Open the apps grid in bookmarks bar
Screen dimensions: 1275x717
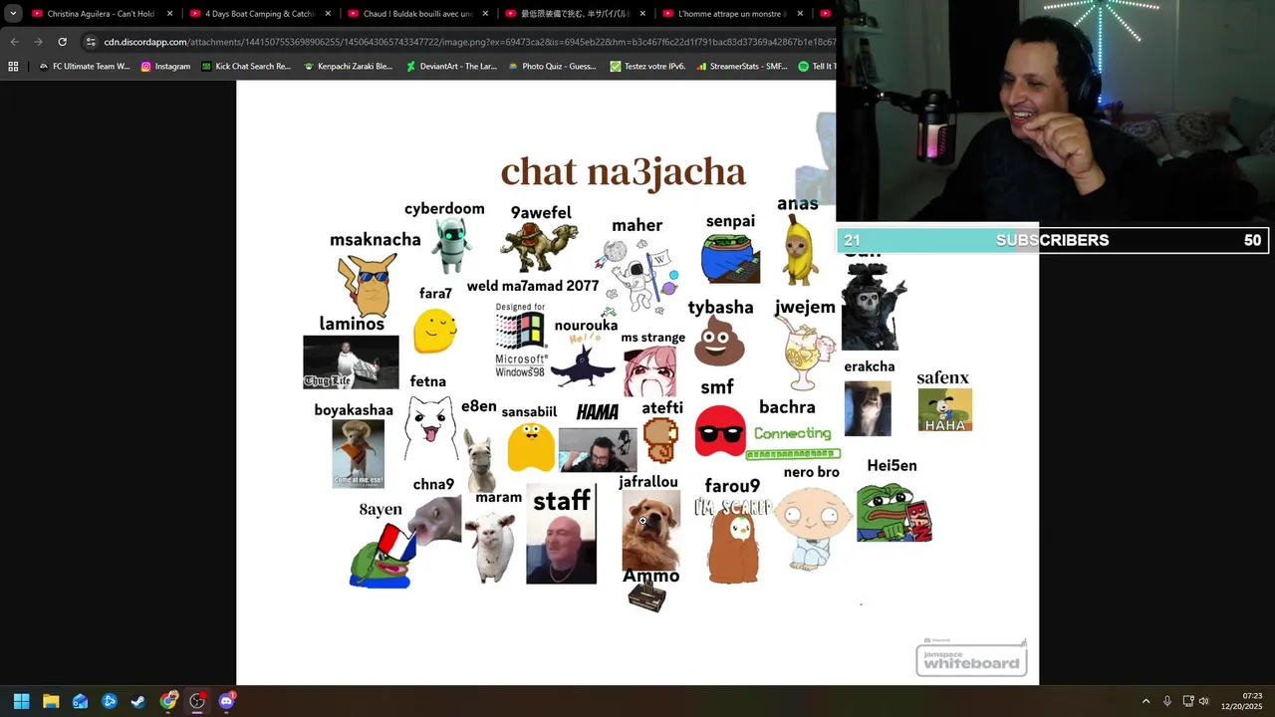pos(13,67)
